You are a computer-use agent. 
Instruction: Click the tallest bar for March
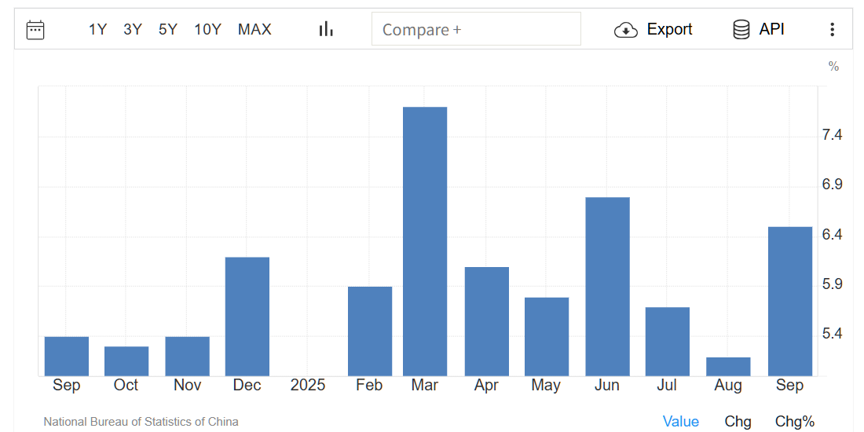pyautogui.click(x=425, y=241)
